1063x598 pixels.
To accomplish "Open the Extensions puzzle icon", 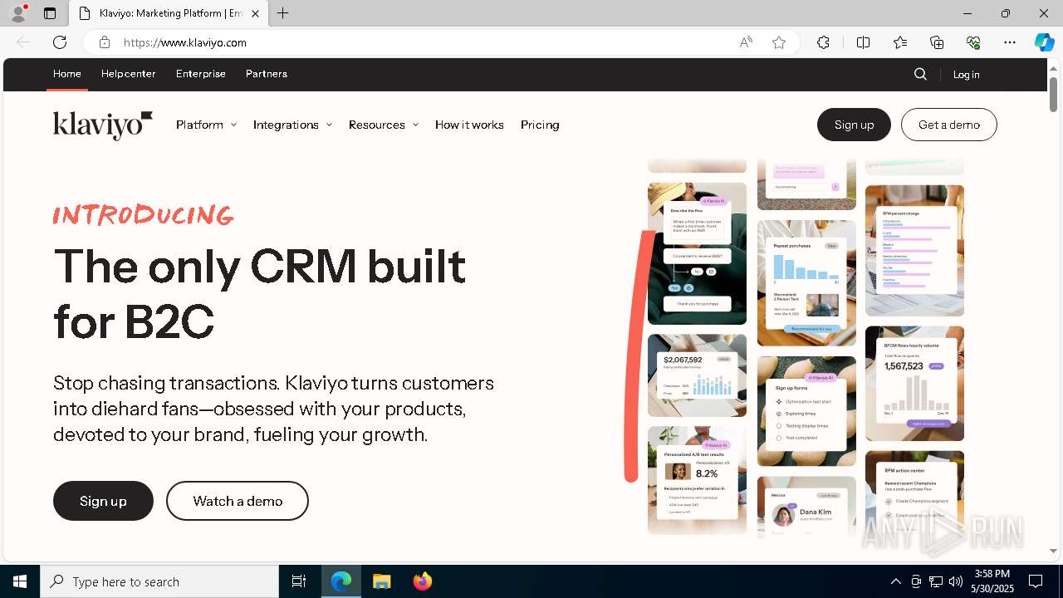I will [823, 42].
